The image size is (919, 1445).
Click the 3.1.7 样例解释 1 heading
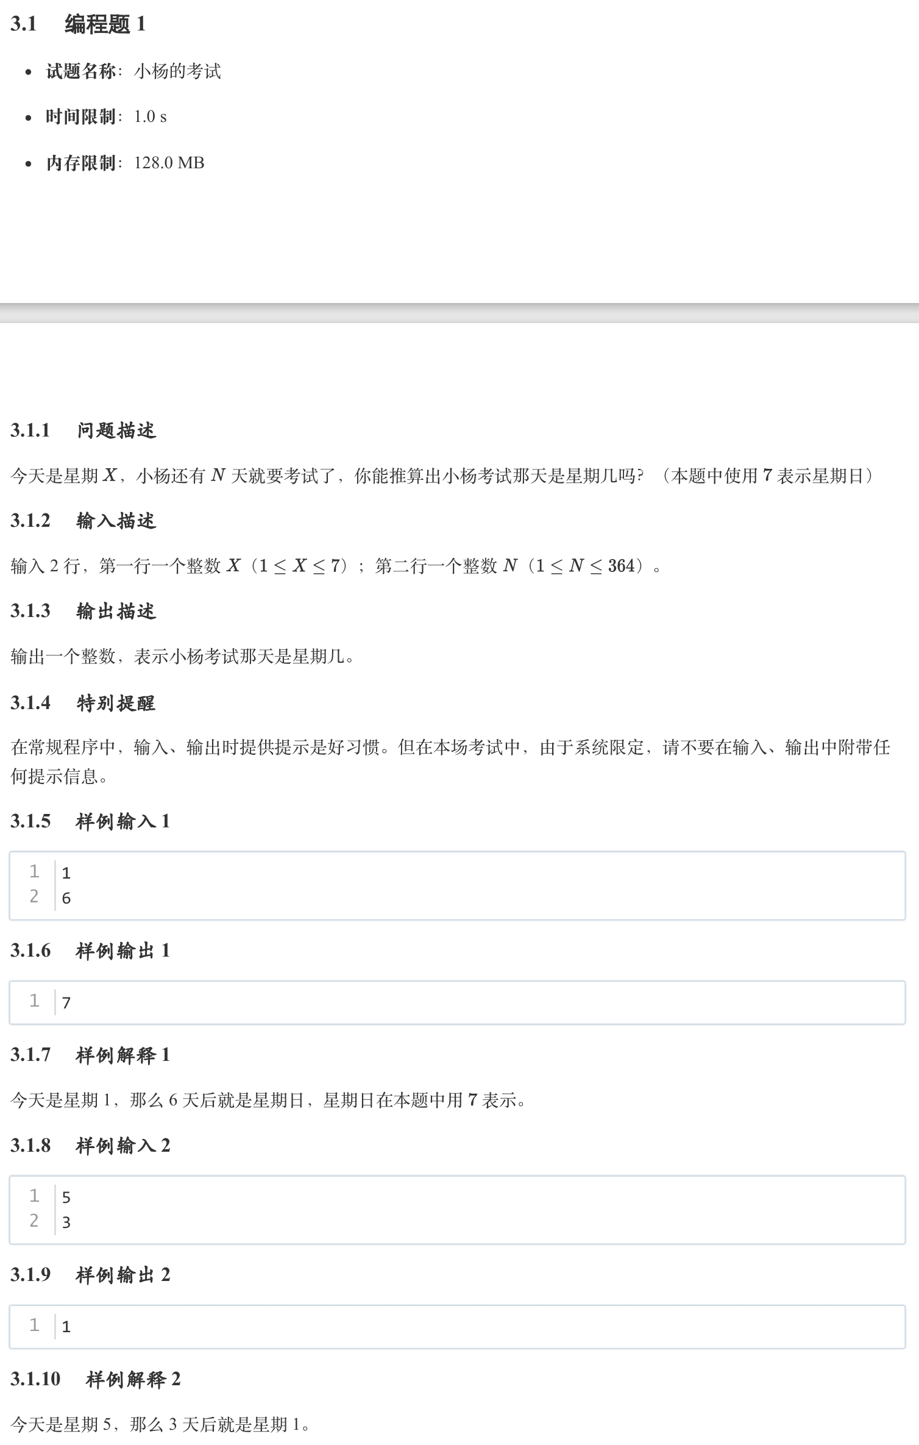tap(90, 1055)
